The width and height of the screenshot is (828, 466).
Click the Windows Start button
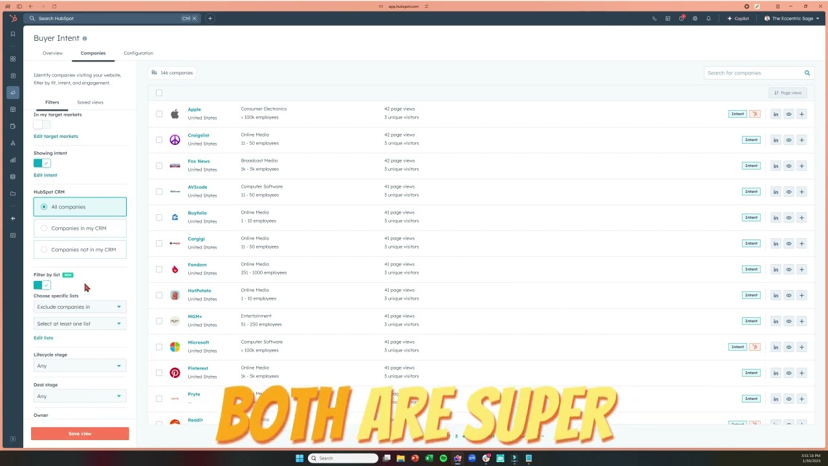(300, 458)
